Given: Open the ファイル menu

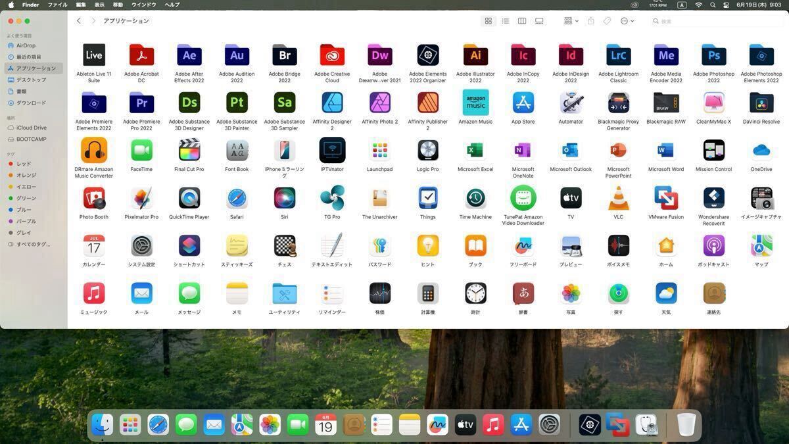Looking at the screenshot, I should [57, 5].
